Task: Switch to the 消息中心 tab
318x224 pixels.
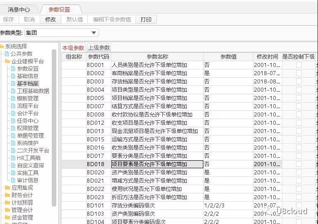Action: [x=19, y=9]
